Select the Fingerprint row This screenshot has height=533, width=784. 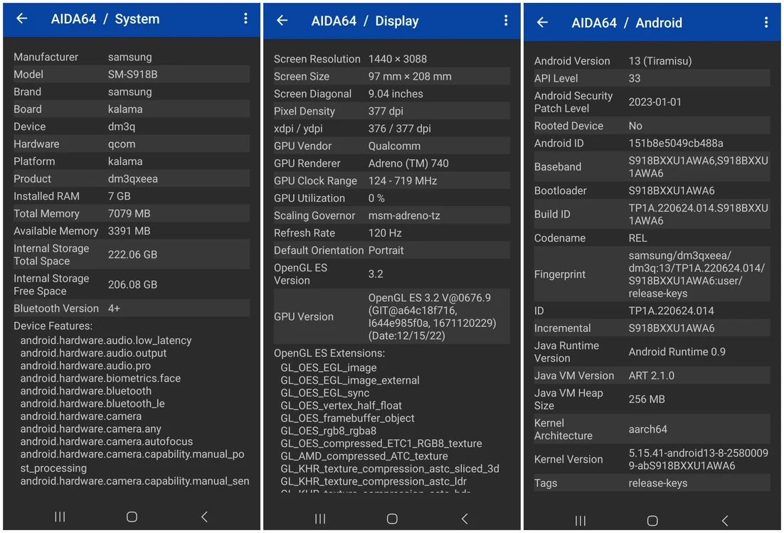(652, 274)
